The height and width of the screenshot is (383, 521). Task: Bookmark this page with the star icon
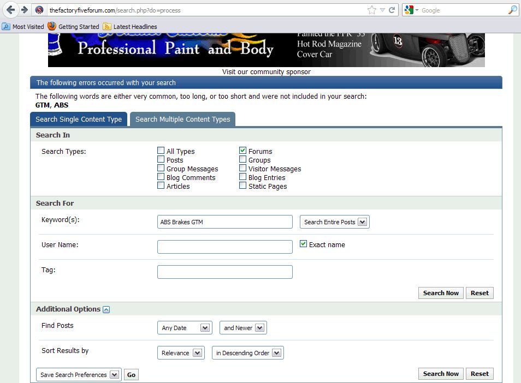[x=371, y=10]
